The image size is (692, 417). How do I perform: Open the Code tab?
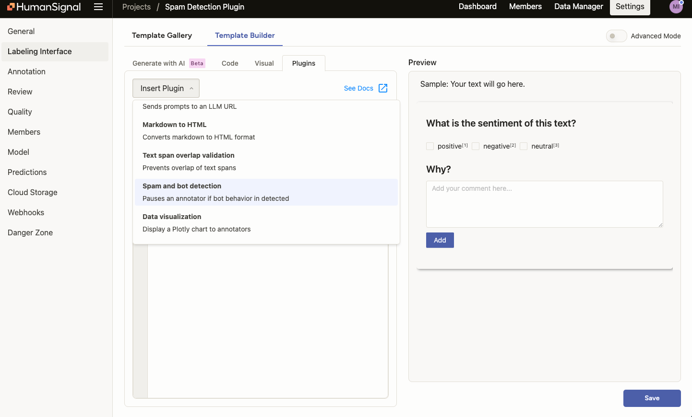pyautogui.click(x=230, y=63)
